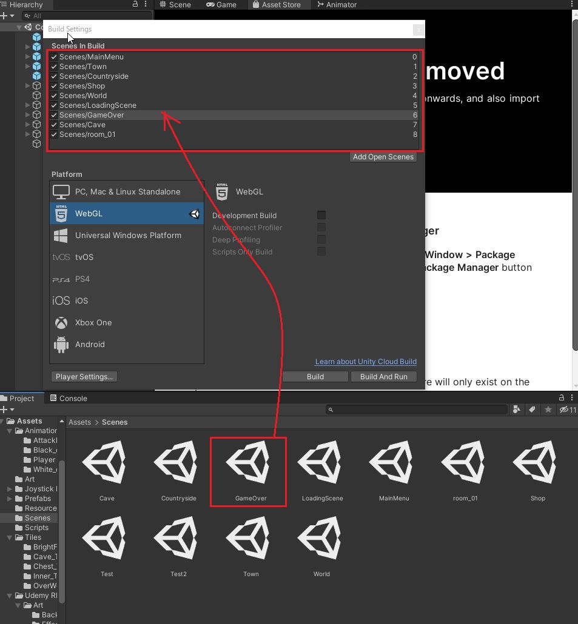Uncheck the Scenes/Countryside checkbox
The height and width of the screenshot is (624, 578).
coord(54,76)
